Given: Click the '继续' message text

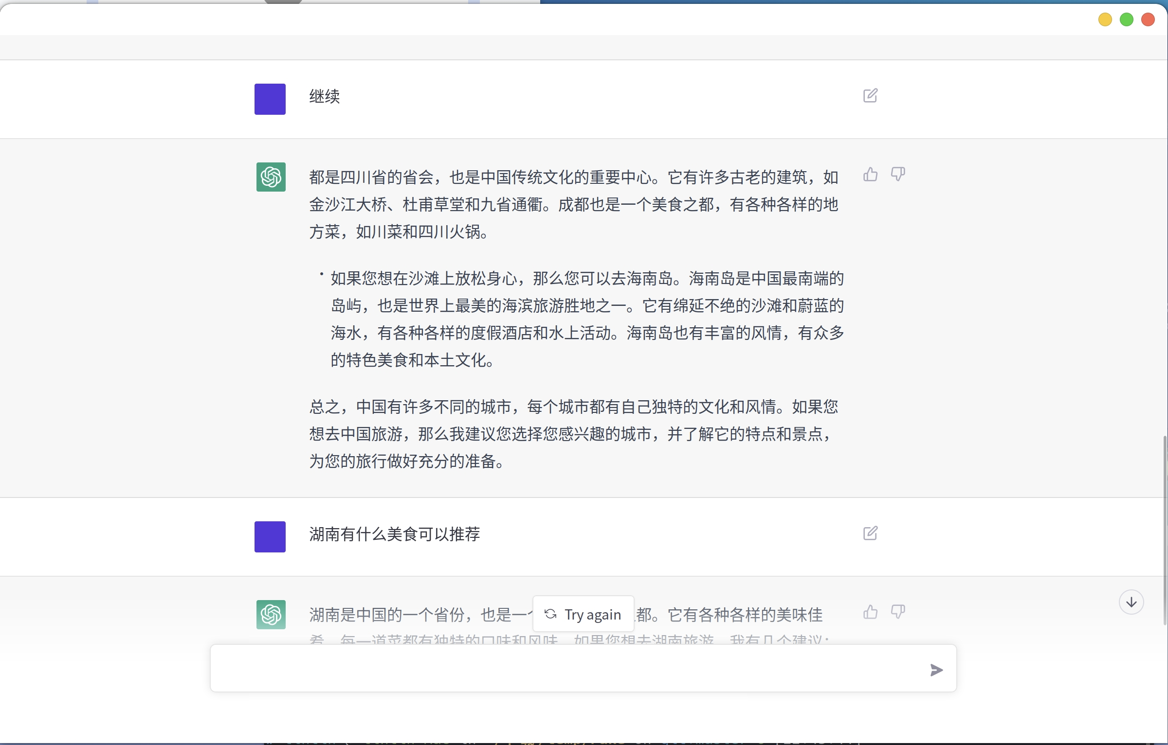Looking at the screenshot, I should pos(325,96).
